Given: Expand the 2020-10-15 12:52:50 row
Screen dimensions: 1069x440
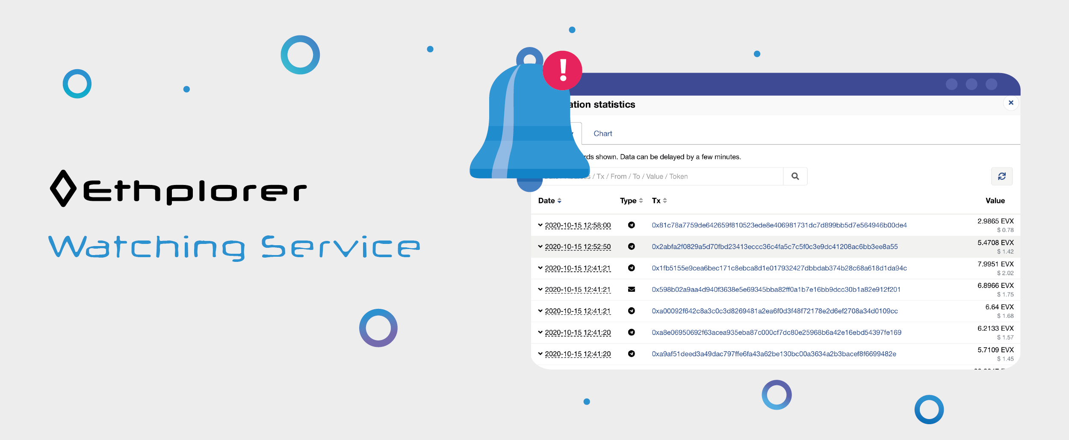Looking at the screenshot, I should pyautogui.click(x=540, y=246).
